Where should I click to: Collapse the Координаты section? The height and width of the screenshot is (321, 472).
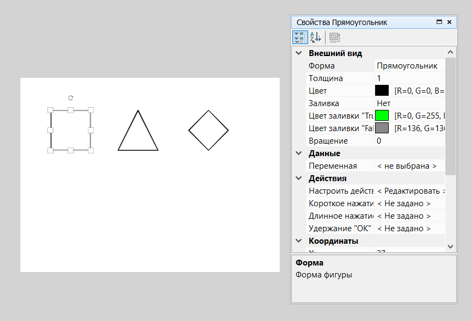(x=298, y=241)
